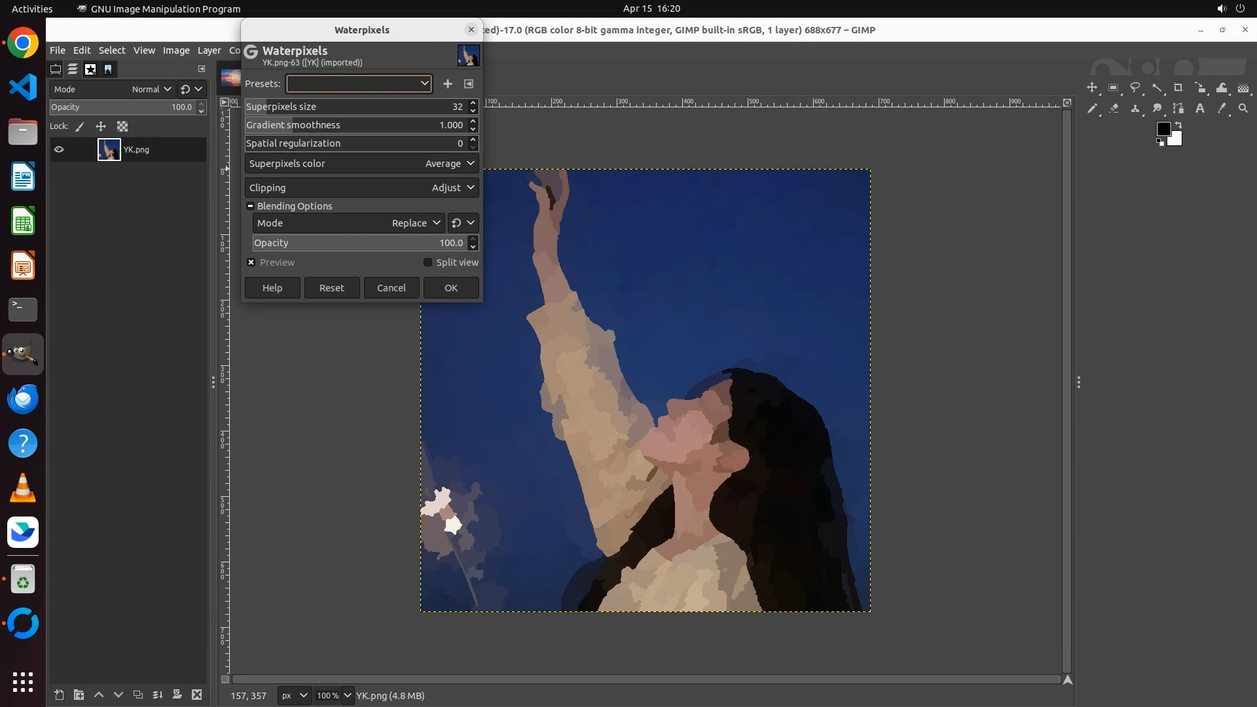Add a layer mask using the mask icon
This screenshot has height=707, width=1257.
coord(177,695)
